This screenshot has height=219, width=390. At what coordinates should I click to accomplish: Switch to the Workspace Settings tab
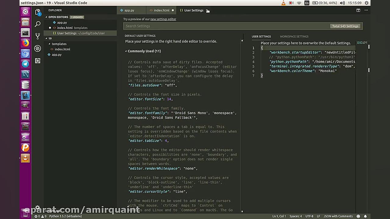point(294,36)
